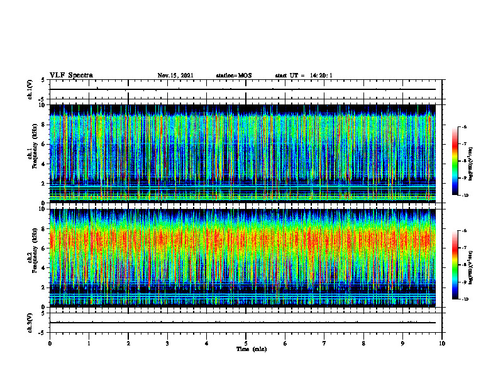Screen dimensions: 498x385
Task: Click the ch.1 spectrogram color scale bar
Action: coord(455,161)
